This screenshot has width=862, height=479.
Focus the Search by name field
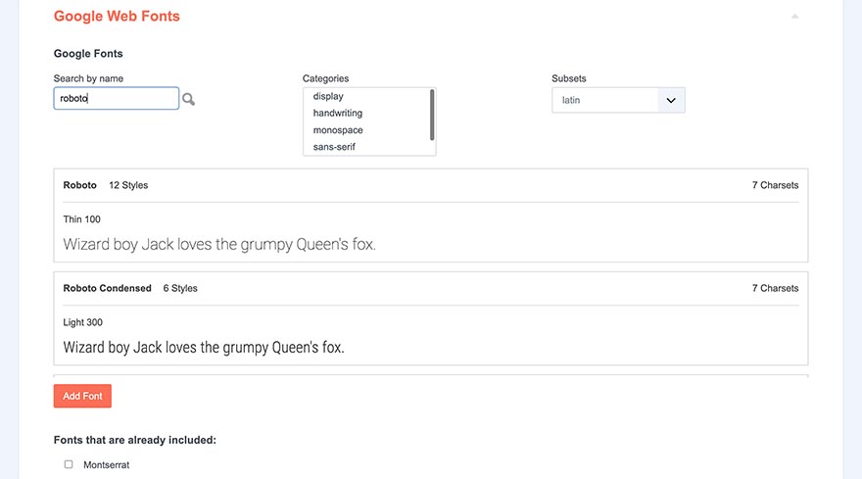point(116,98)
